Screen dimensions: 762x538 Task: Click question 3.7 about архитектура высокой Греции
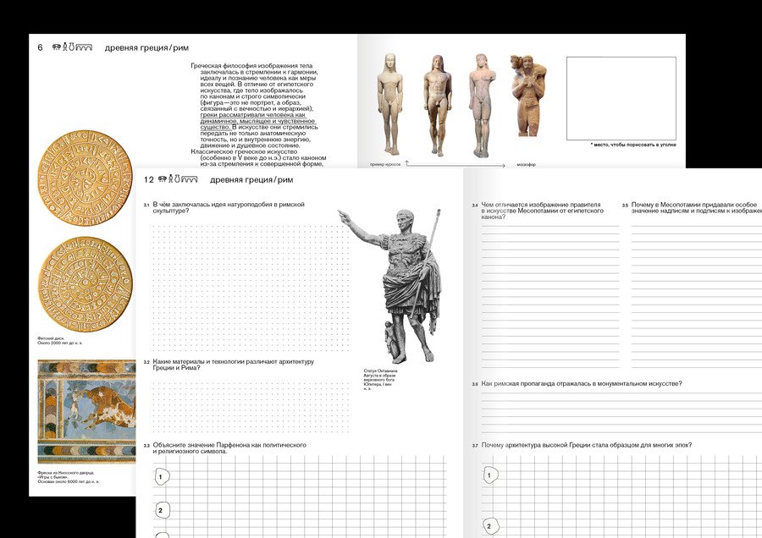point(587,445)
